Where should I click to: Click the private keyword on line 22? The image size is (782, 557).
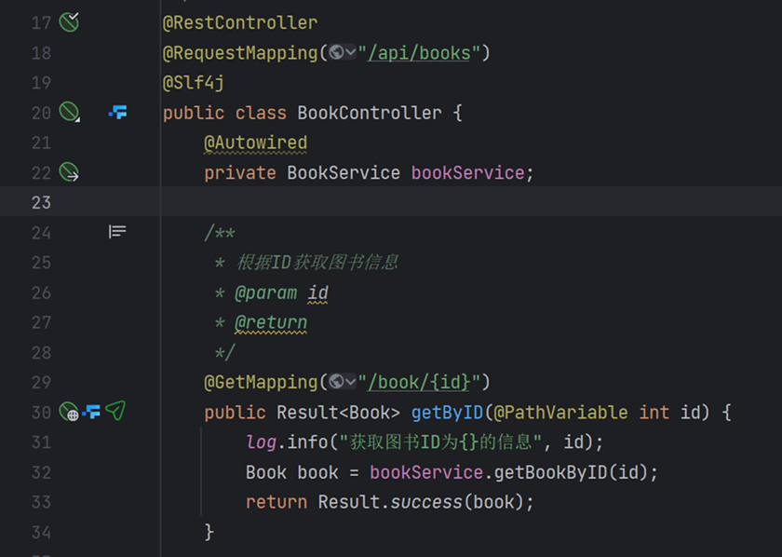point(240,172)
